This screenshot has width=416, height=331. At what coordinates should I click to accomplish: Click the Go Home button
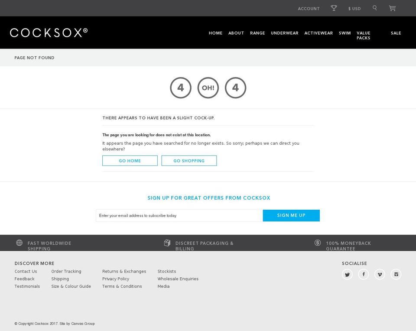(130, 161)
